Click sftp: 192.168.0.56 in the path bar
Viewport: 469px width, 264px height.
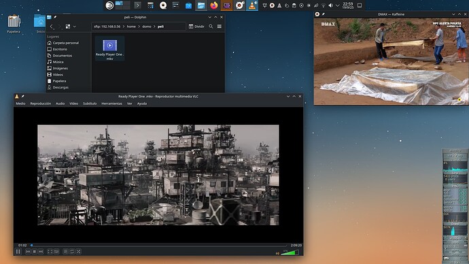107,27
